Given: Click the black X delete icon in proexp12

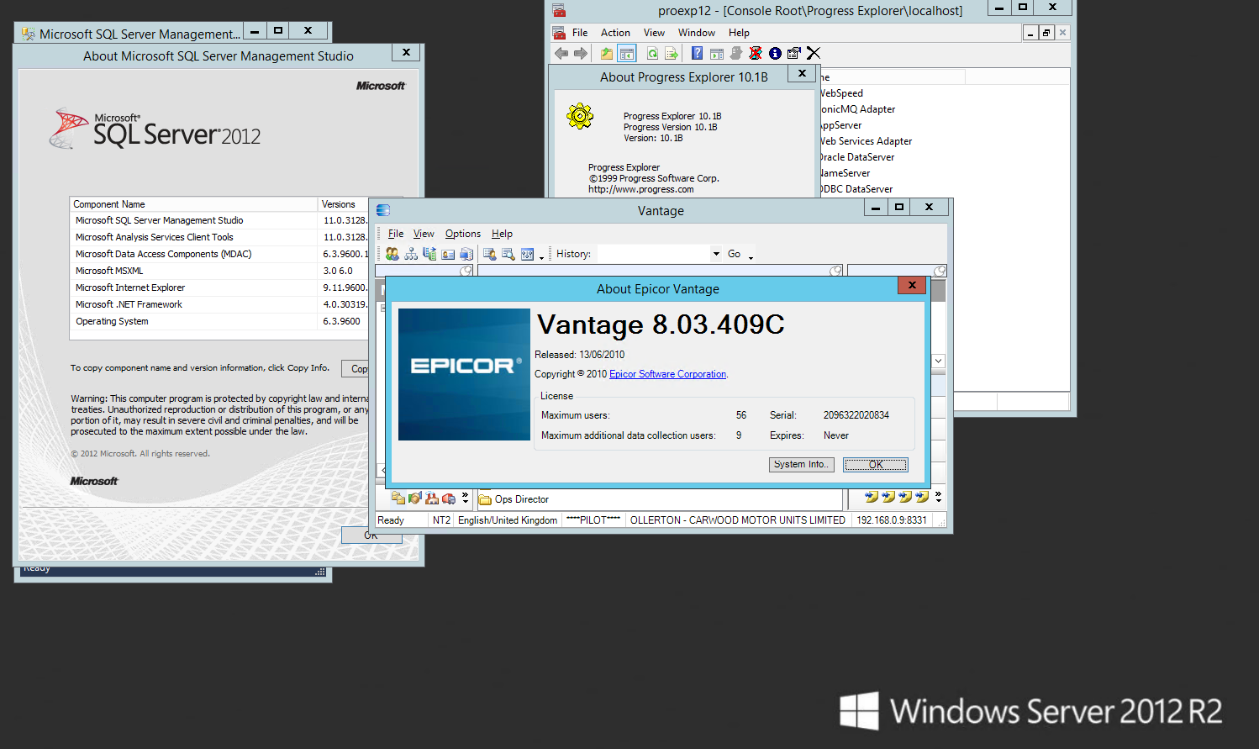Looking at the screenshot, I should click(x=813, y=53).
